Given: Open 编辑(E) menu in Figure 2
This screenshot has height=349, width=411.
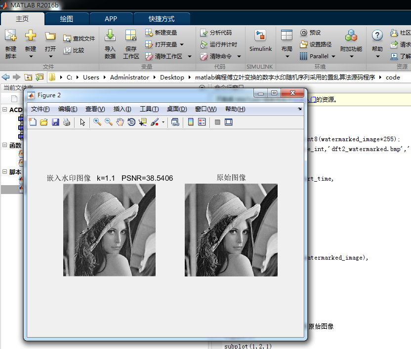Looking at the screenshot, I should (x=68, y=109).
